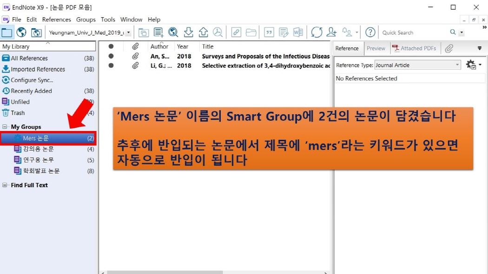The image size is (488, 274).
Task: Toggle read status of Li, G. reference
Action: 111,65
